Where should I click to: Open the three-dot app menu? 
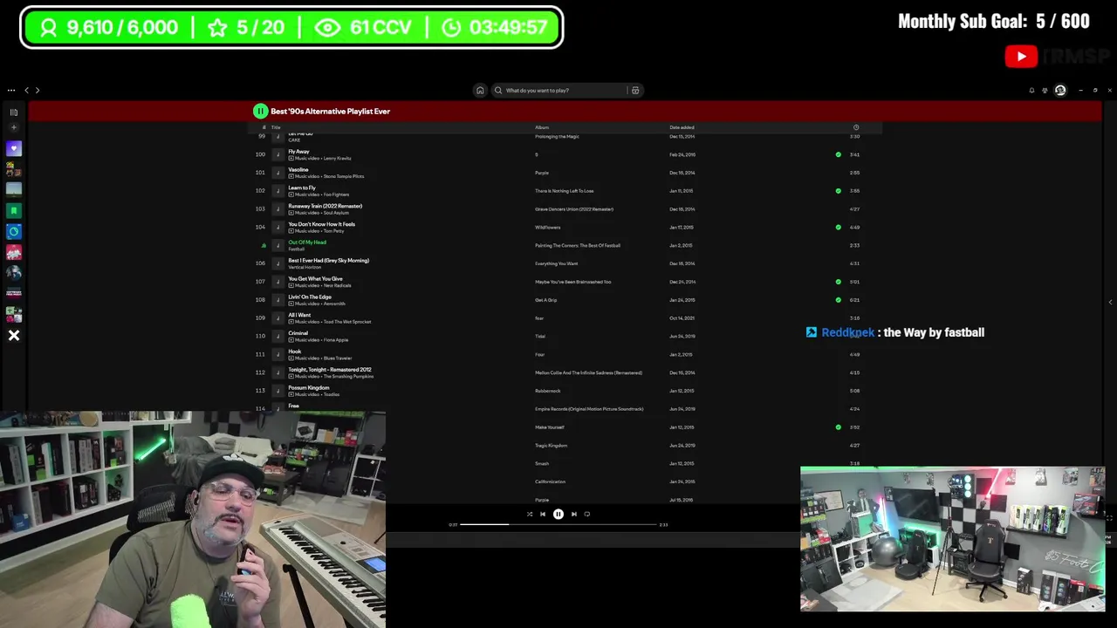click(x=10, y=90)
